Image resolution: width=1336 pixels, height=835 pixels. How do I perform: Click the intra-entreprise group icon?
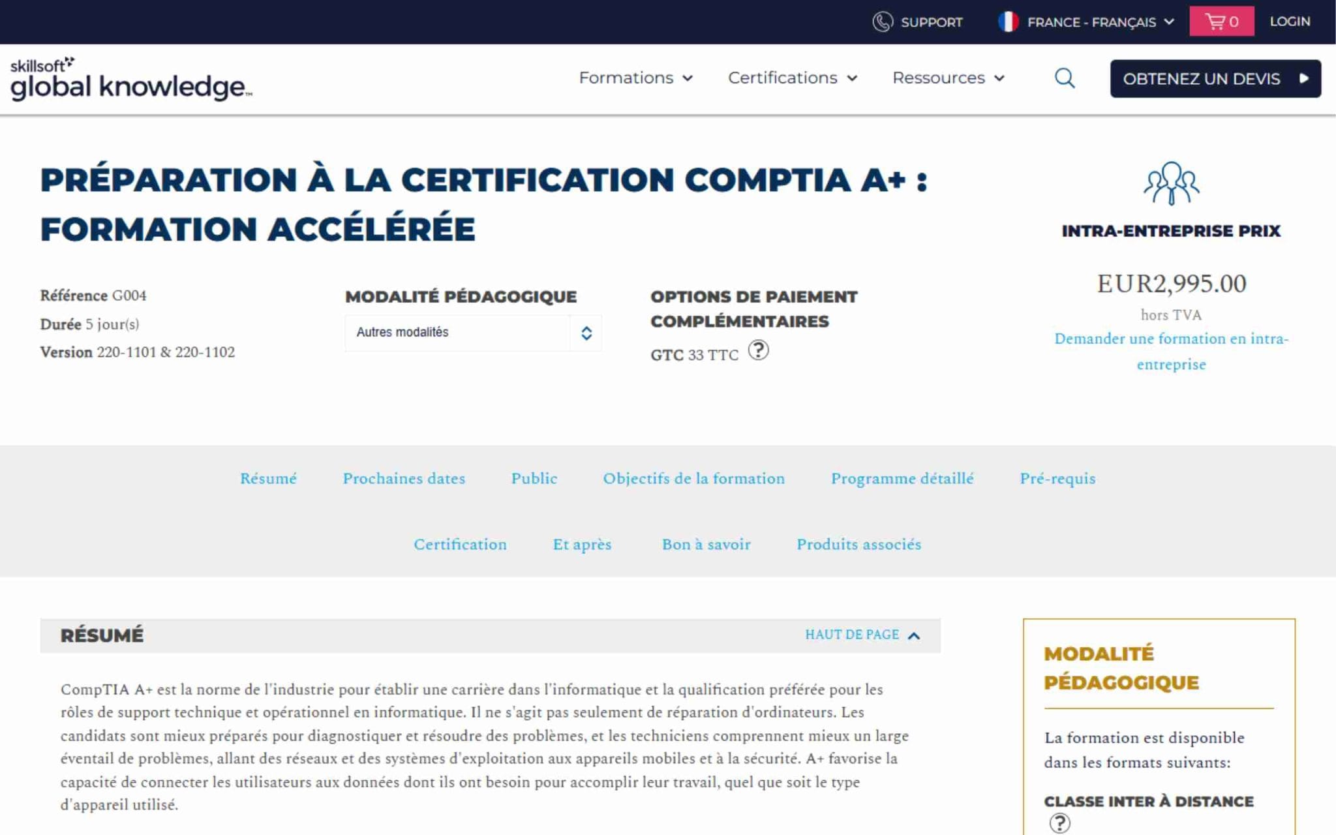point(1171,183)
